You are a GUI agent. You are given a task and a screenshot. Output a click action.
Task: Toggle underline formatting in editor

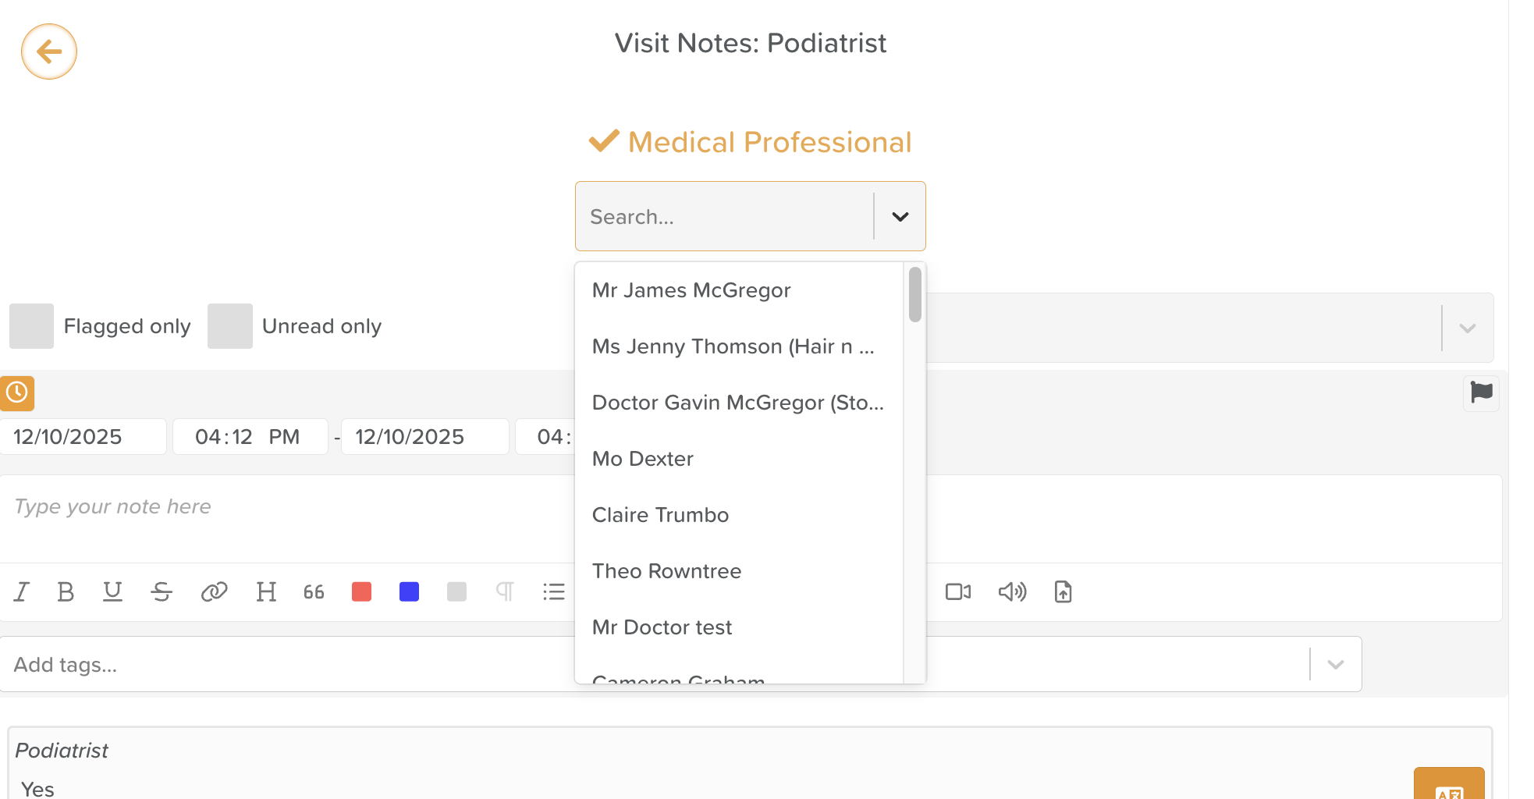pos(113,592)
